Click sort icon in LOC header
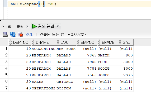The image size is (151, 96). tap(58, 42)
